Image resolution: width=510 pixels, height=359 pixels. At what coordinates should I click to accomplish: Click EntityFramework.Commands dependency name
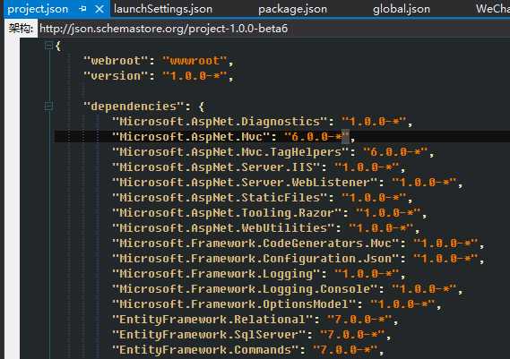pos(205,351)
